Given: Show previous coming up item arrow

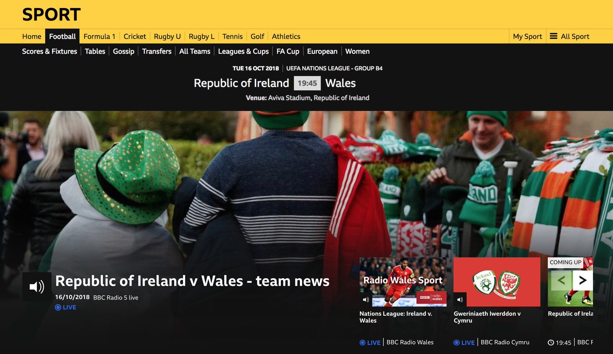Looking at the screenshot, I should point(562,280).
